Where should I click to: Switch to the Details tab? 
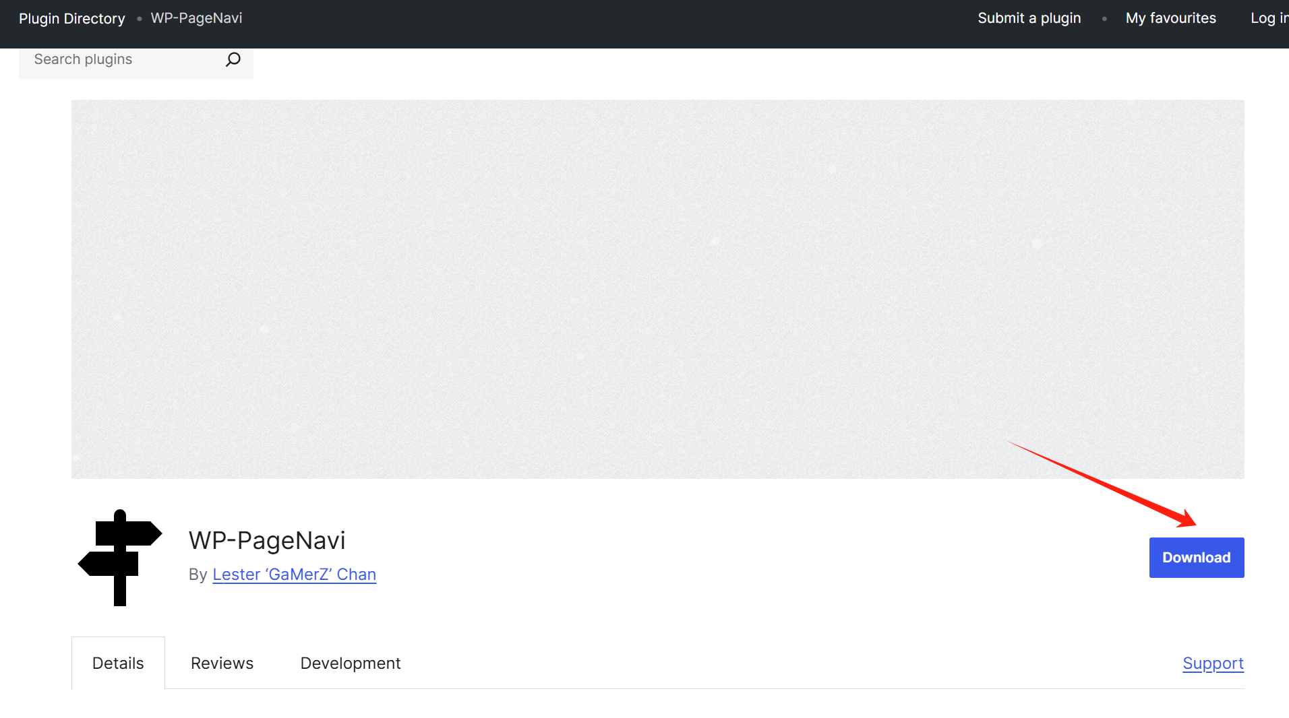click(118, 663)
